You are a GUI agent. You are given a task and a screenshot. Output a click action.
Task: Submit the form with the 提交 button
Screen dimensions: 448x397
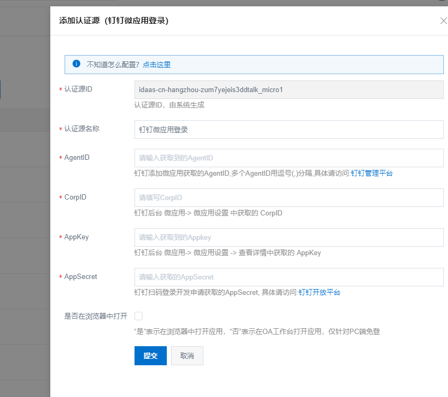[x=150, y=356]
